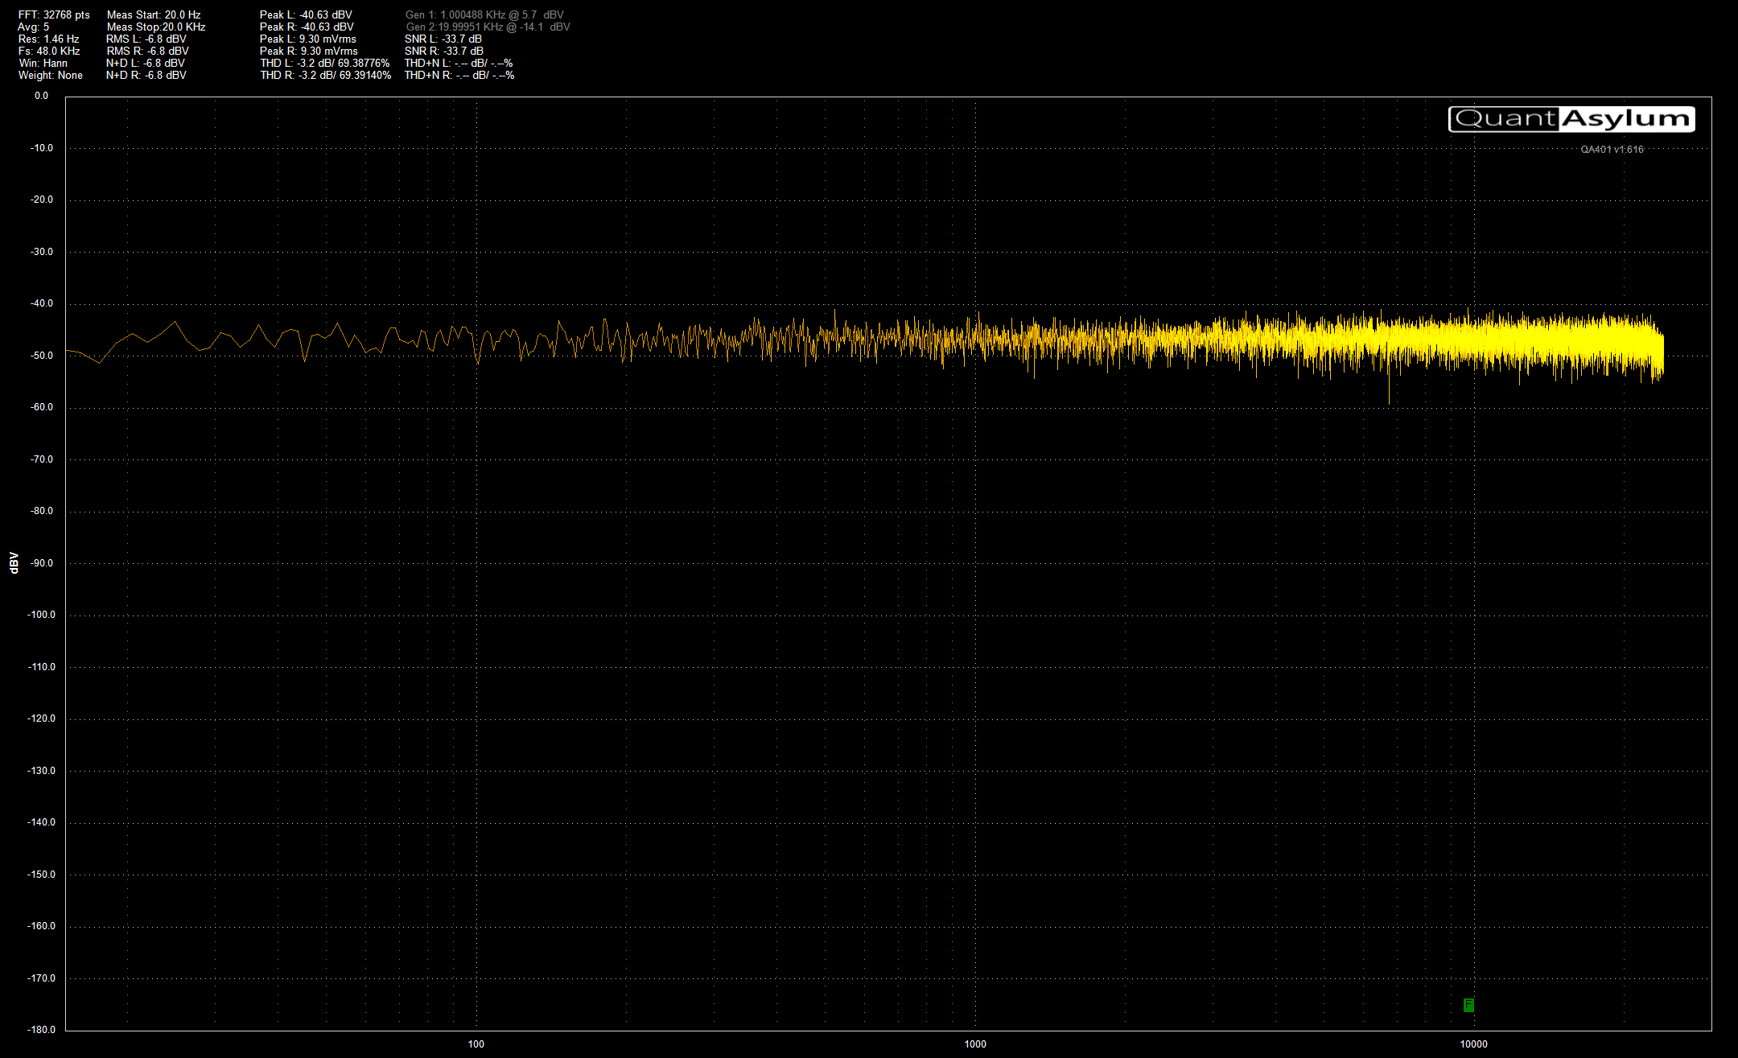Select the 'Avg: 5' readout
The image size is (1738, 1058).
pos(33,27)
